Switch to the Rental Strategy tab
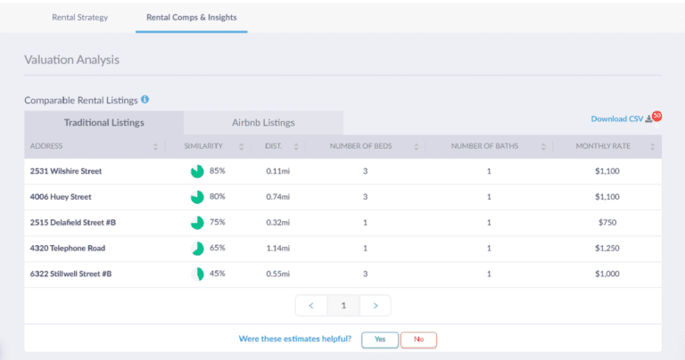Viewport: 685px width, 360px height. 80,17
